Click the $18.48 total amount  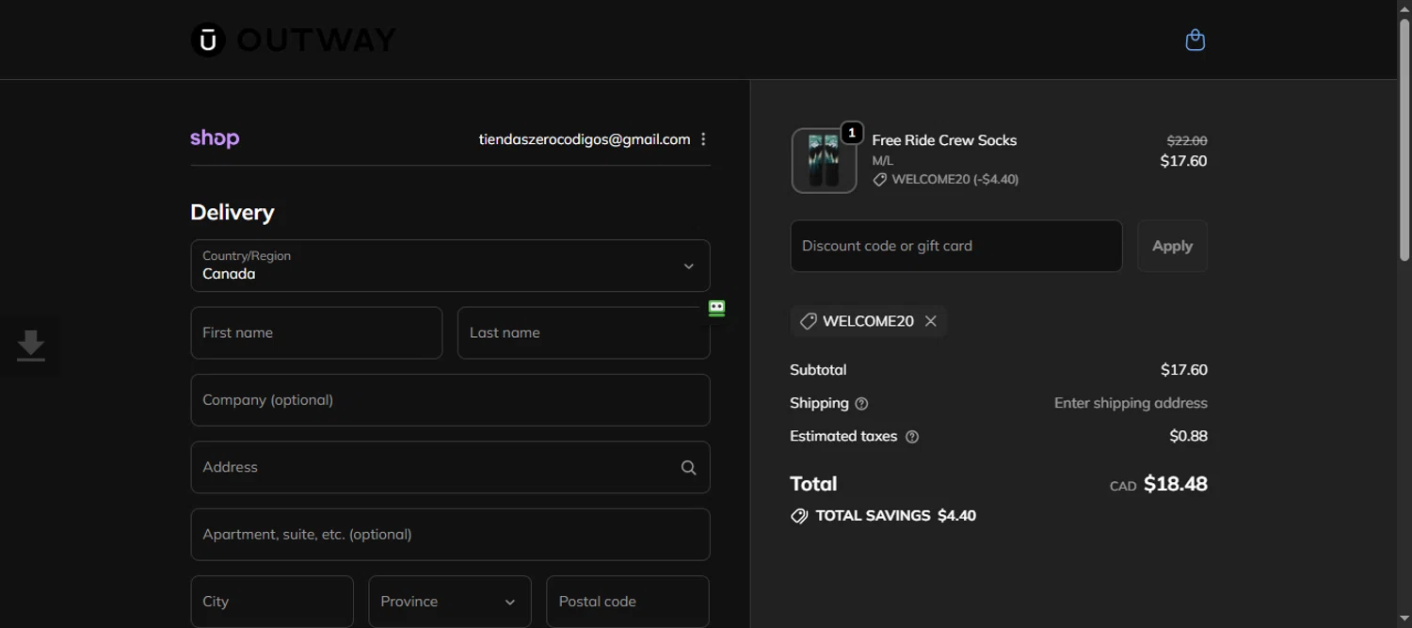tap(1175, 484)
